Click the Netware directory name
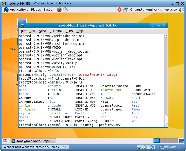Image resolution: width=186 pixels, height=151 pixels. pyautogui.click(x=107, y=98)
